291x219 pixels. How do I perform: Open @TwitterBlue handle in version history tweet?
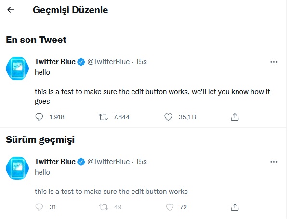pyautogui.click(x=108, y=162)
